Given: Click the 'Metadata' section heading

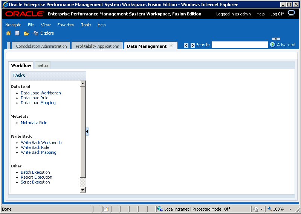Looking at the screenshot, I should point(20,116).
